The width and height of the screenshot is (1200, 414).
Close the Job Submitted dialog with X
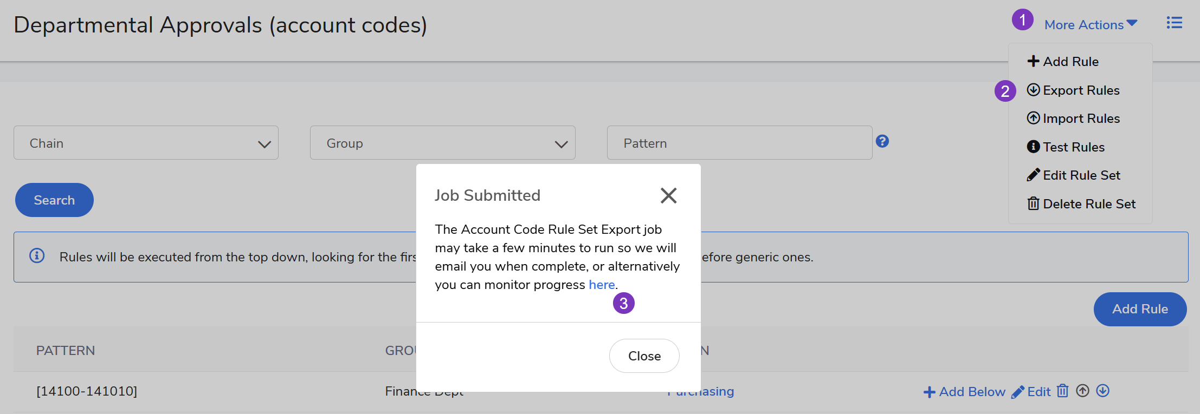coord(668,195)
